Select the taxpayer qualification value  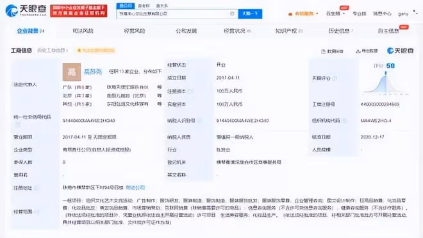tap(235, 137)
